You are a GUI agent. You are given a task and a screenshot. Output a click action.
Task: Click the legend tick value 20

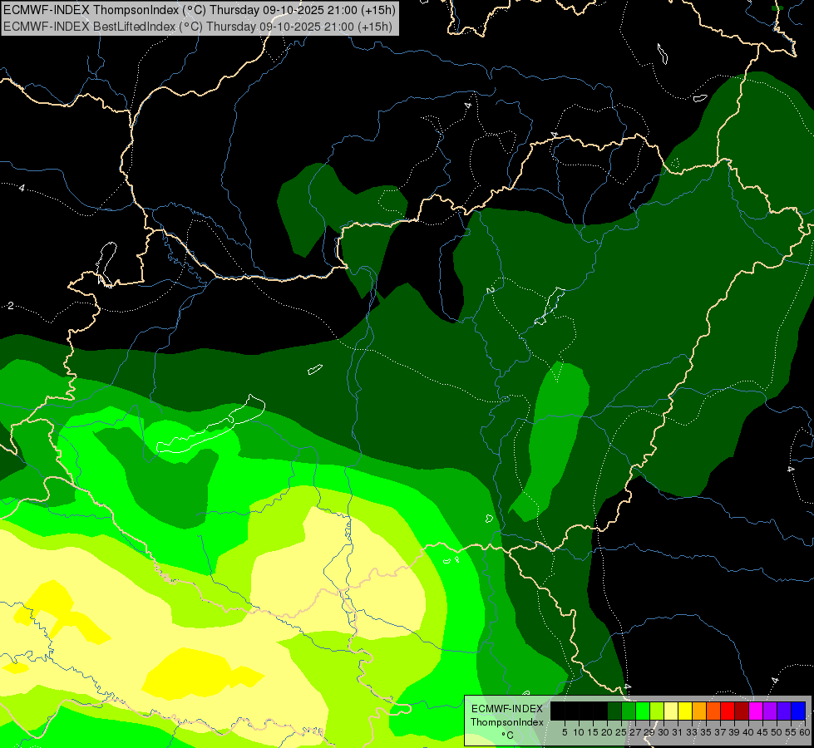click(x=607, y=732)
